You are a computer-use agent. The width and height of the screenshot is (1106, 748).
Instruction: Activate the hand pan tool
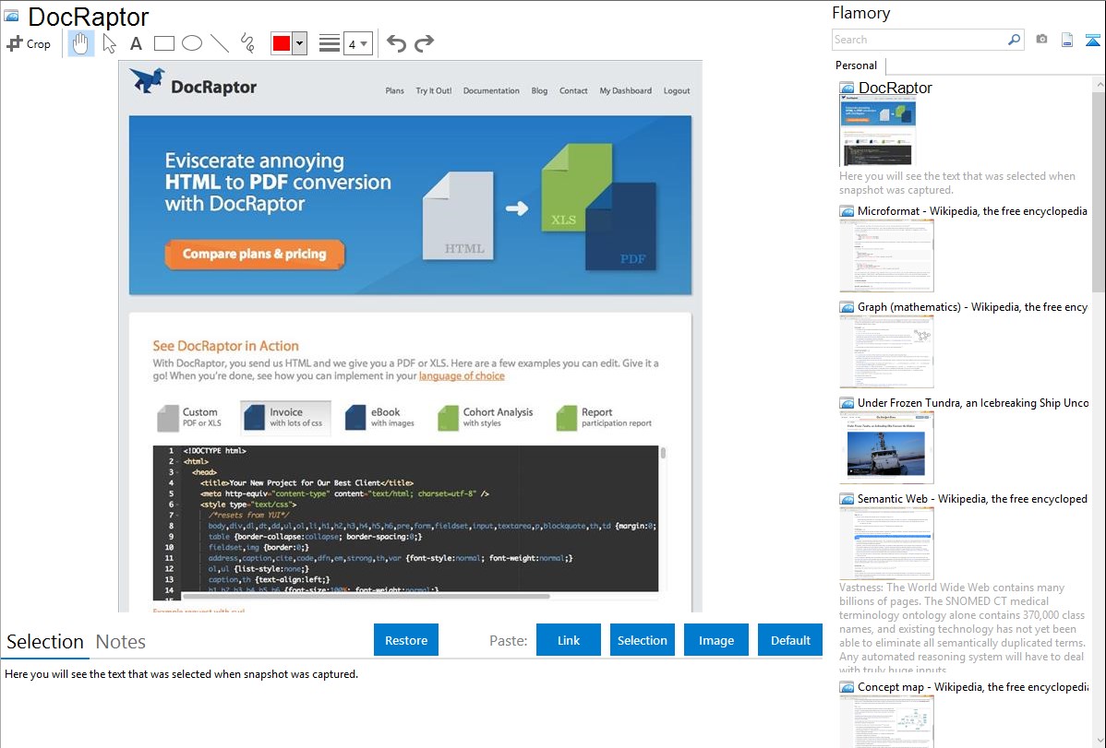(80, 43)
